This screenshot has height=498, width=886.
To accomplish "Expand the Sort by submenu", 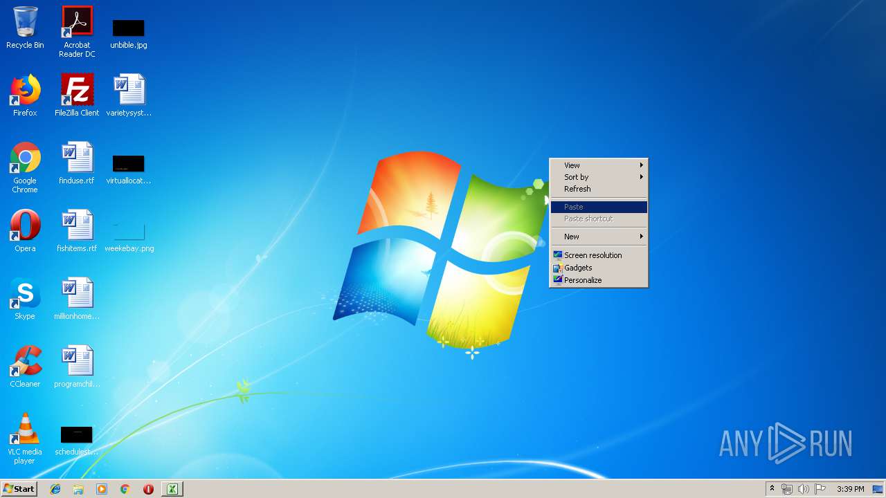I will point(599,177).
